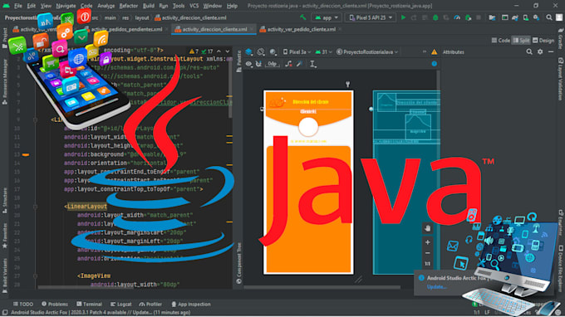Go to next highlighted error arrow down

tap(227, 51)
